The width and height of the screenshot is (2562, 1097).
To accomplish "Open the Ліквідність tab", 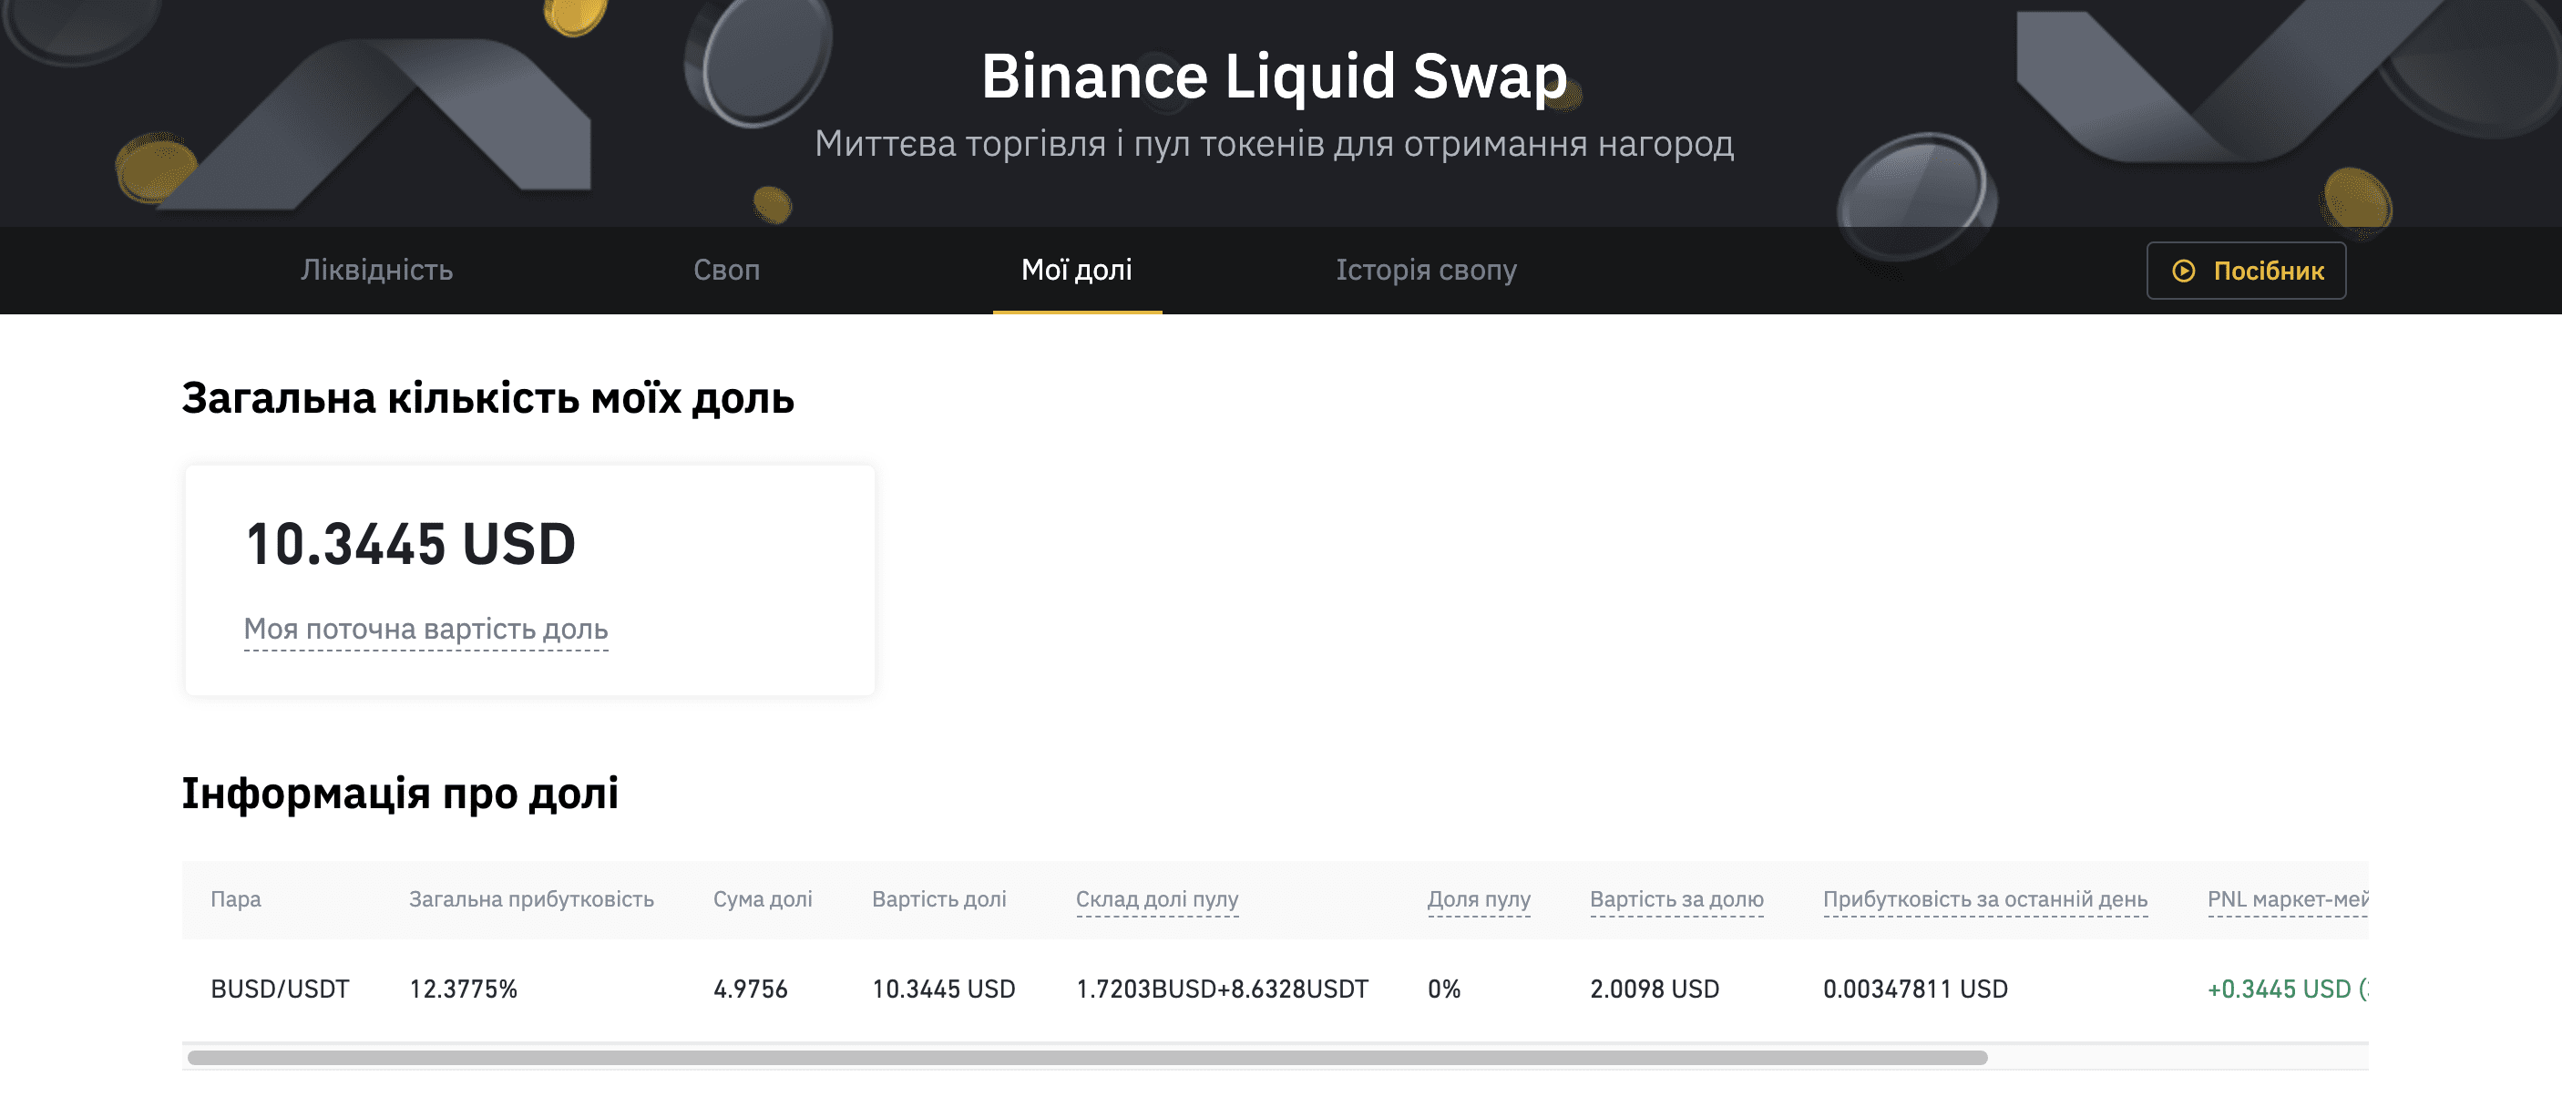I will 377,270.
